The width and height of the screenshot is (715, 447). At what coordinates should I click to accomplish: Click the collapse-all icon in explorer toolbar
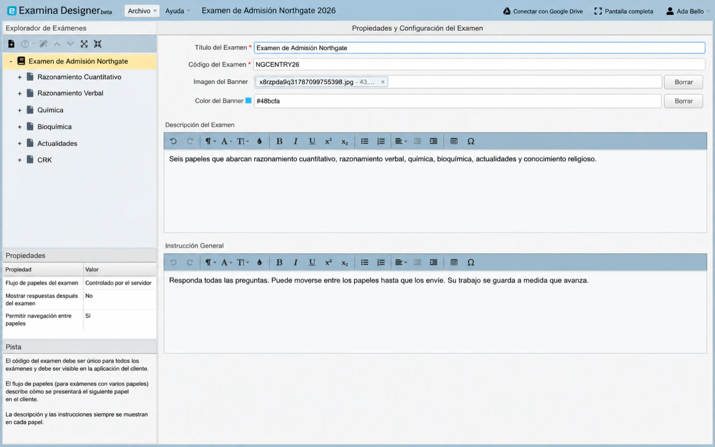coord(97,44)
